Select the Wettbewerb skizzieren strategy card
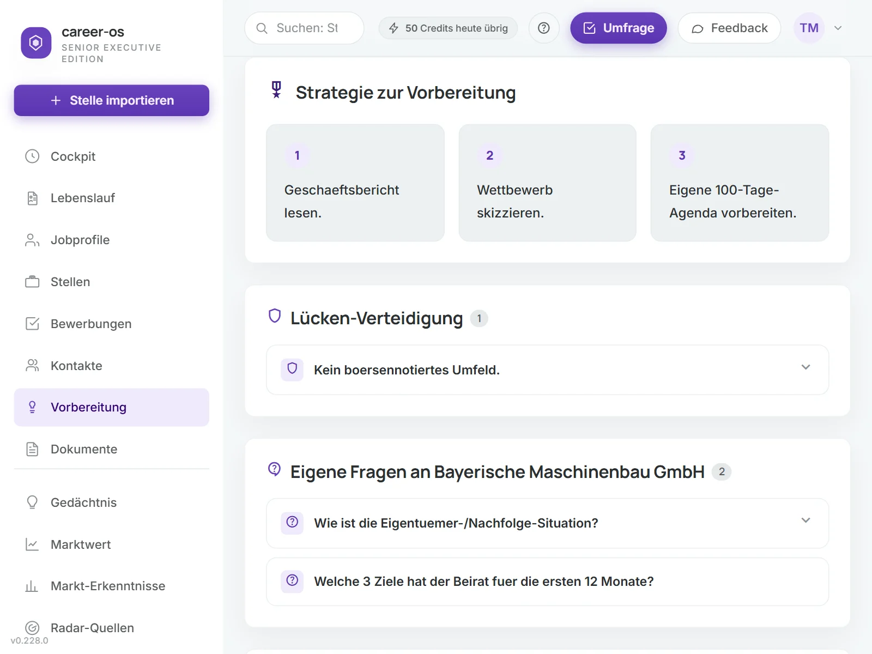Viewport: 872px width, 654px height. 548,183
